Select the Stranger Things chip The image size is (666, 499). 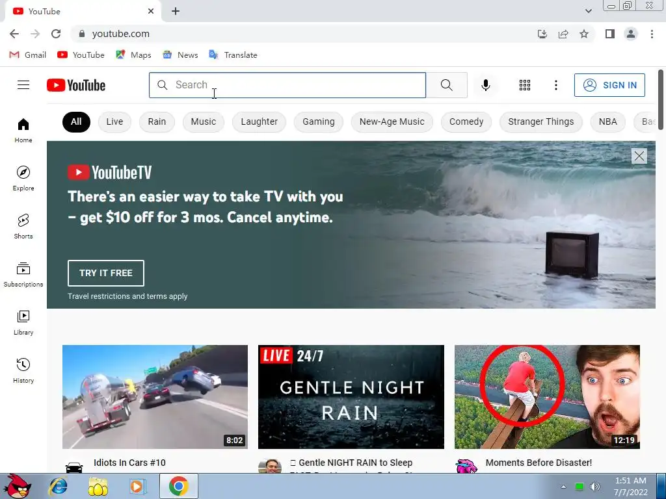tap(541, 122)
